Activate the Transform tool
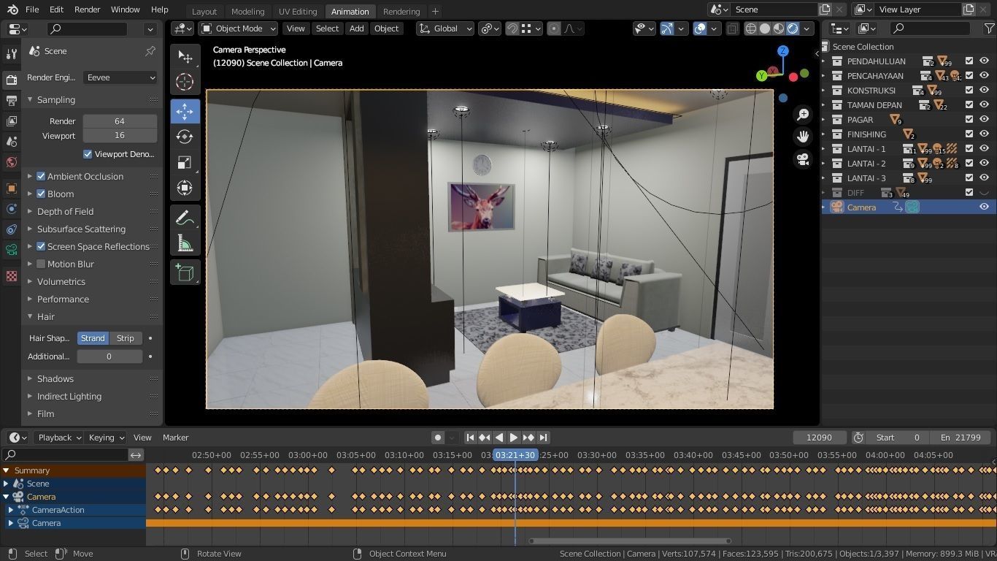 click(x=185, y=188)
